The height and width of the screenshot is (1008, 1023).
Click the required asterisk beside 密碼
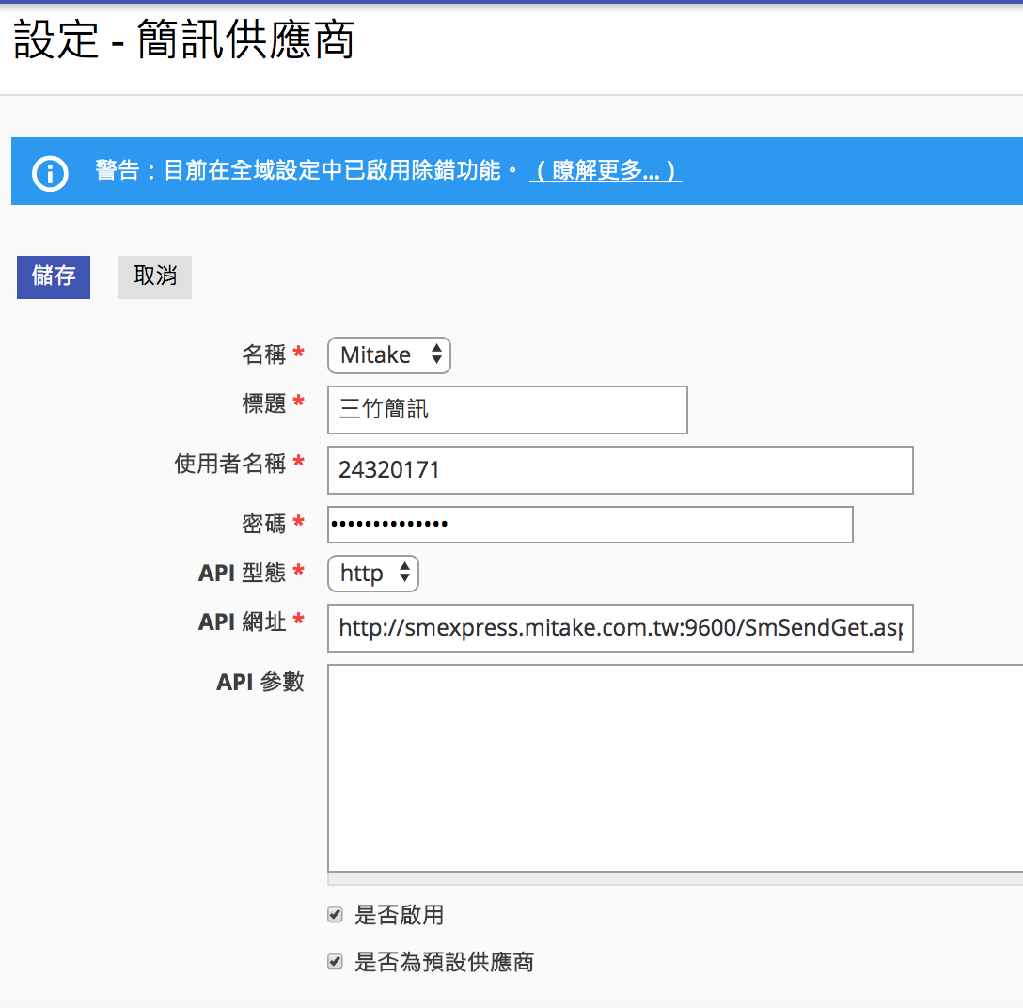[x=299, y=520]
